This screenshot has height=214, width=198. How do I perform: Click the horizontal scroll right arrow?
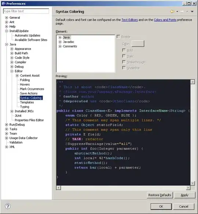click(x=188, y=188)
